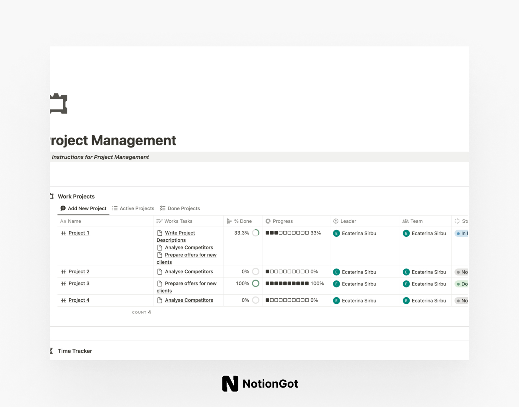Screen dimensions: 519x407
Task: Click the refresh icon in the Progress column header
Action: [268, 221]
